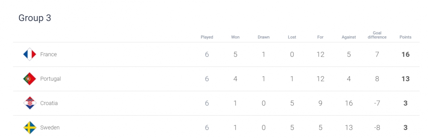Click the Played column header
This screenshot has height=138, width=428.
point(207,37)
